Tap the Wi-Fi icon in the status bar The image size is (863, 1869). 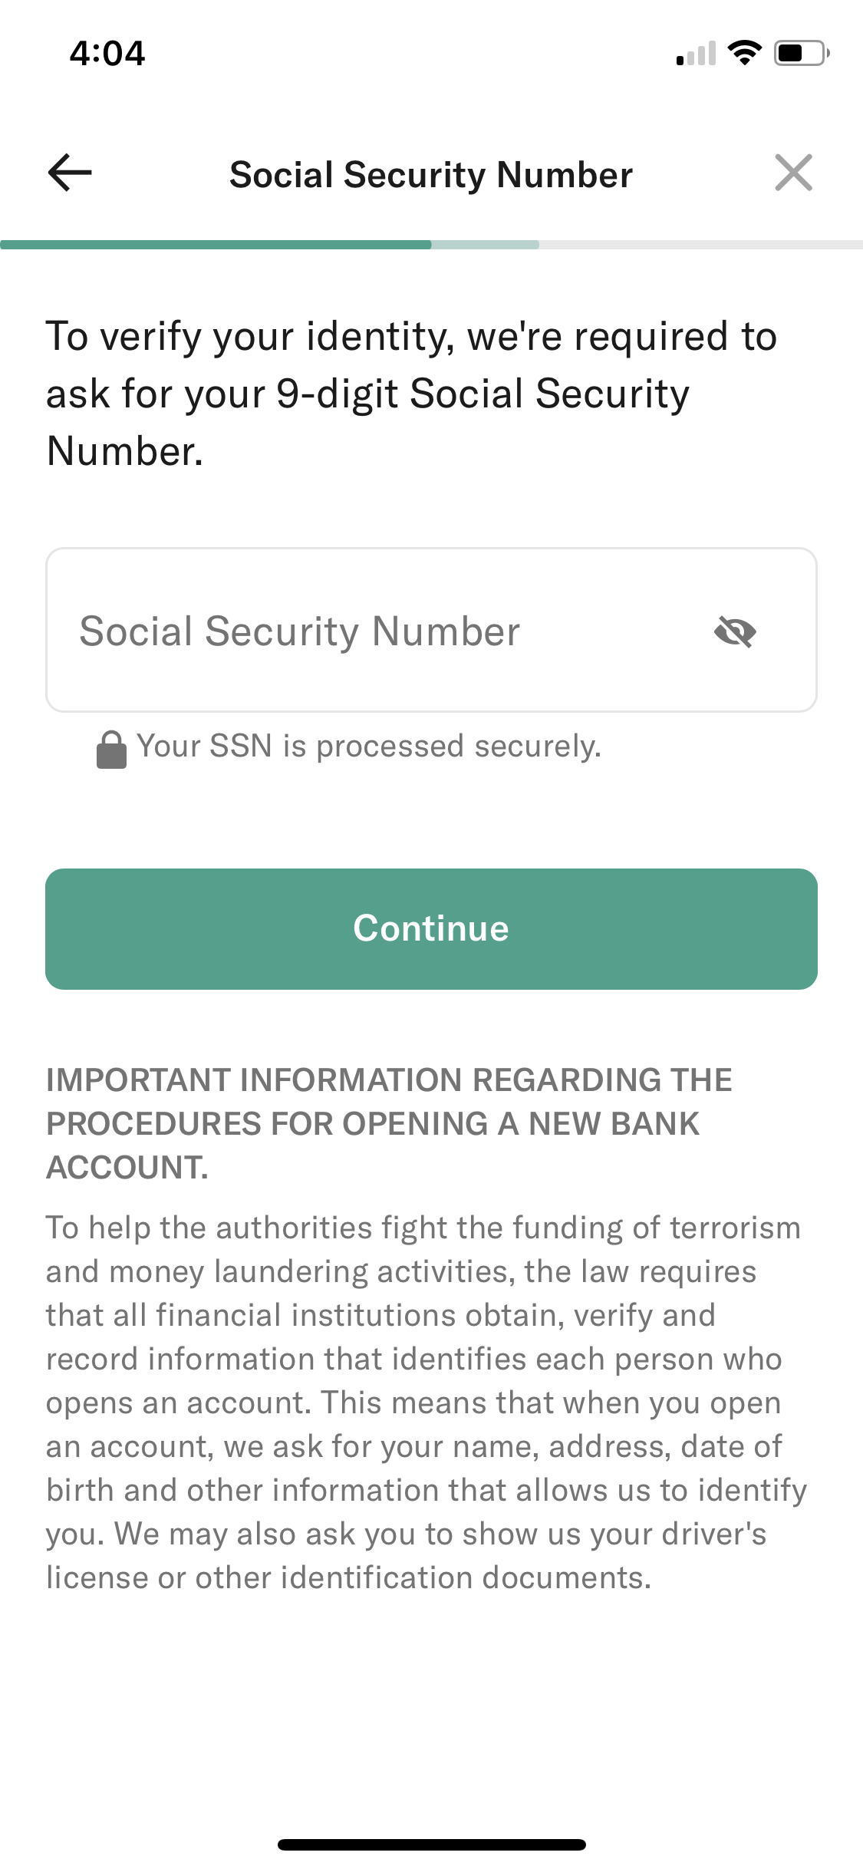click(744, 53)
